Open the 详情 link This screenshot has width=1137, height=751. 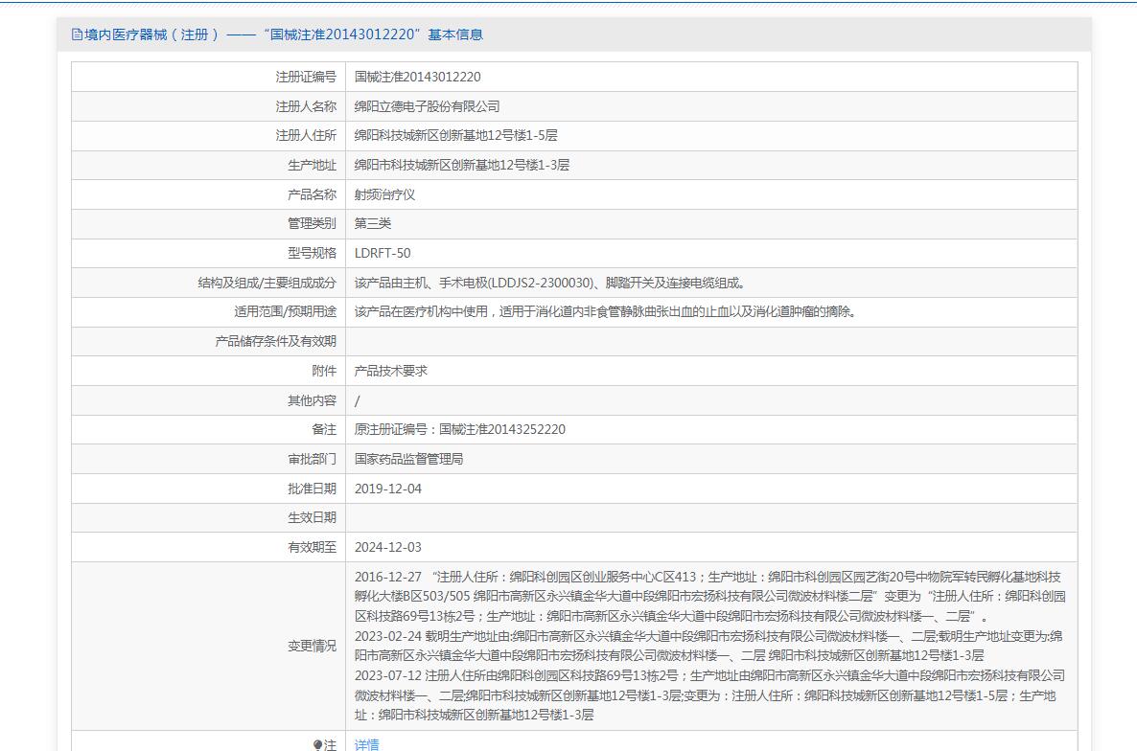tap(366, 744)
